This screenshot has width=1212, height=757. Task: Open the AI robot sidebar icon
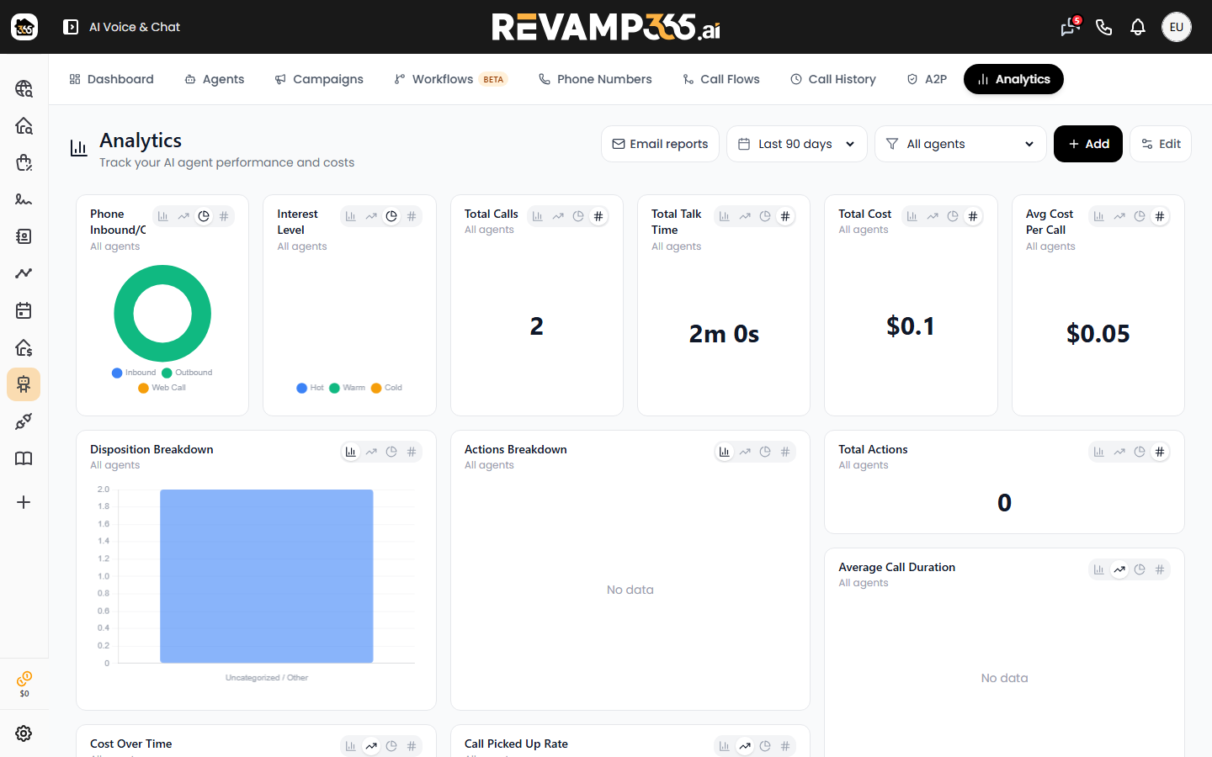tap(24, 384)
